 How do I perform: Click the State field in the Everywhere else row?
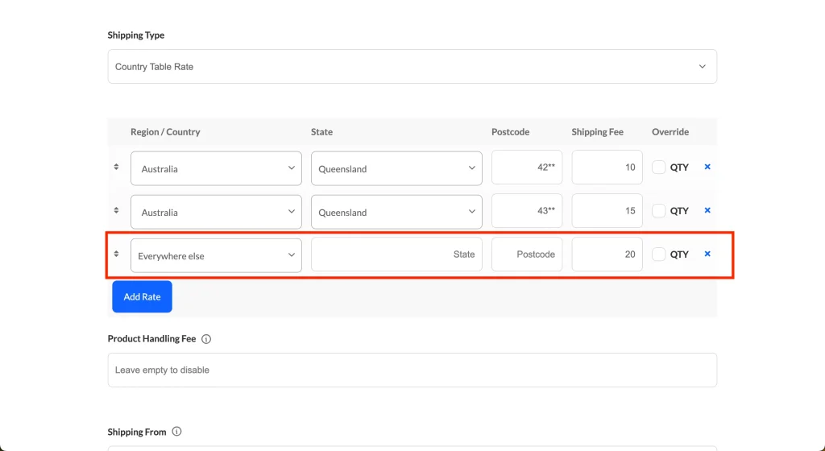(396, 254)
